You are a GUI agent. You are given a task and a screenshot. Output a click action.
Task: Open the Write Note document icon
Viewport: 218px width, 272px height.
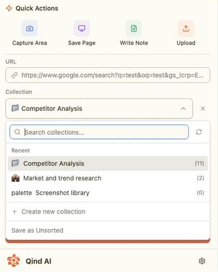click(x=134, y=28)
